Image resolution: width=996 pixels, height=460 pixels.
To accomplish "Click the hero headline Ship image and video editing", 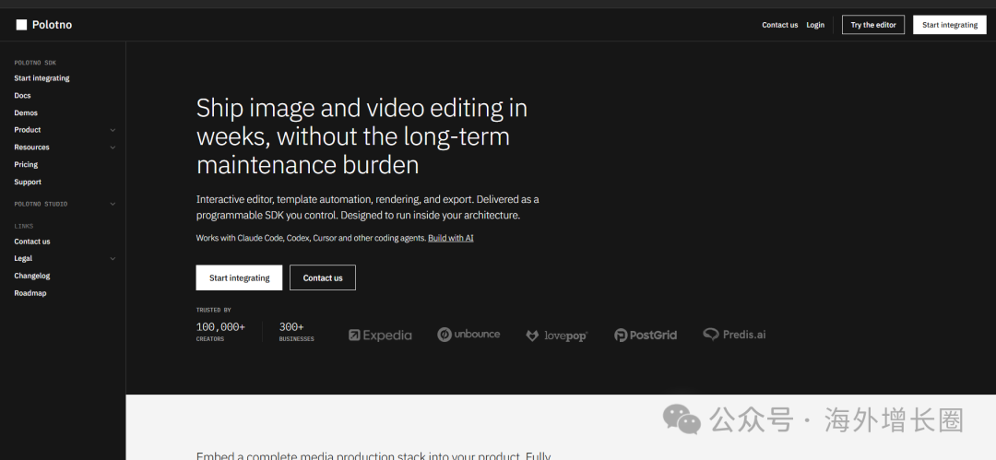I will coord(362,136).
